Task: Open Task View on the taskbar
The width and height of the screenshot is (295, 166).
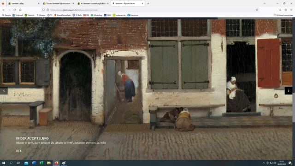Action: coord(18,163)
